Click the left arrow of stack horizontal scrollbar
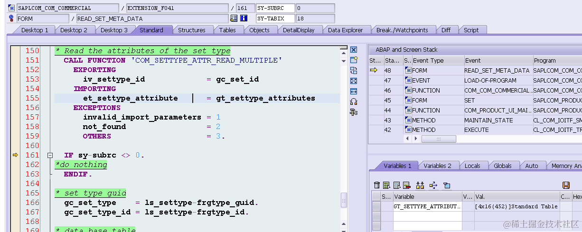Screen dimensions: 582x232 [x=407, y=139]
